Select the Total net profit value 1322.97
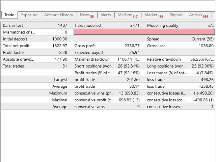Image resolution: width=216 pixels, height=162 pixels. (x=60, y=46)
